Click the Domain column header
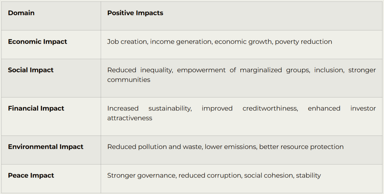Image resolution: width=384 pixels, height=194 pixels. coord(21,13)
